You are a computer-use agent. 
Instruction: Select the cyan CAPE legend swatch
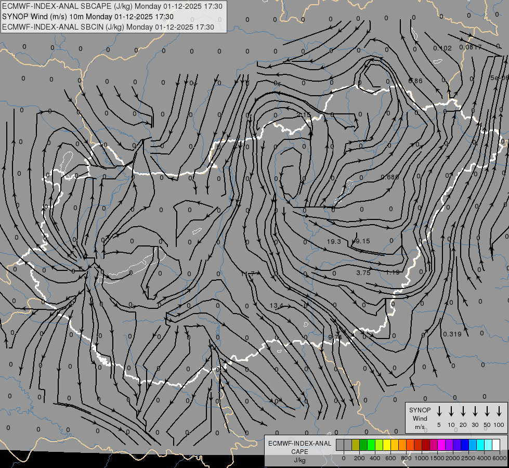pyautogui.click(x=480, y=445)
